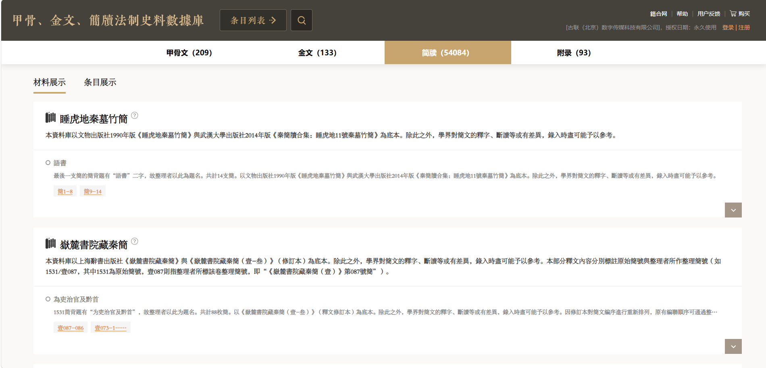Open slip range 簡9-14
The width and height of the screenshot is (766, 368).
click(93, 191)
